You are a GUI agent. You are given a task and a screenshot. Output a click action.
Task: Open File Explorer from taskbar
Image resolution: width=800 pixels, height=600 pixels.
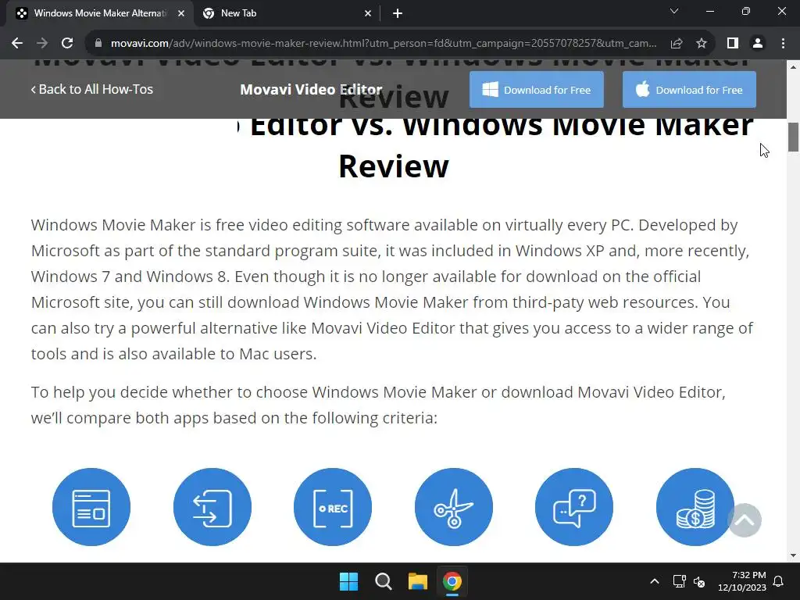pos(417,581)
